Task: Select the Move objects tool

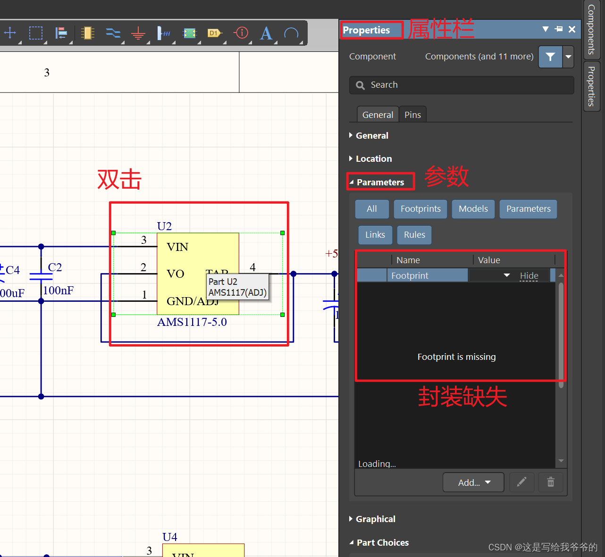Action: (10, 33)
